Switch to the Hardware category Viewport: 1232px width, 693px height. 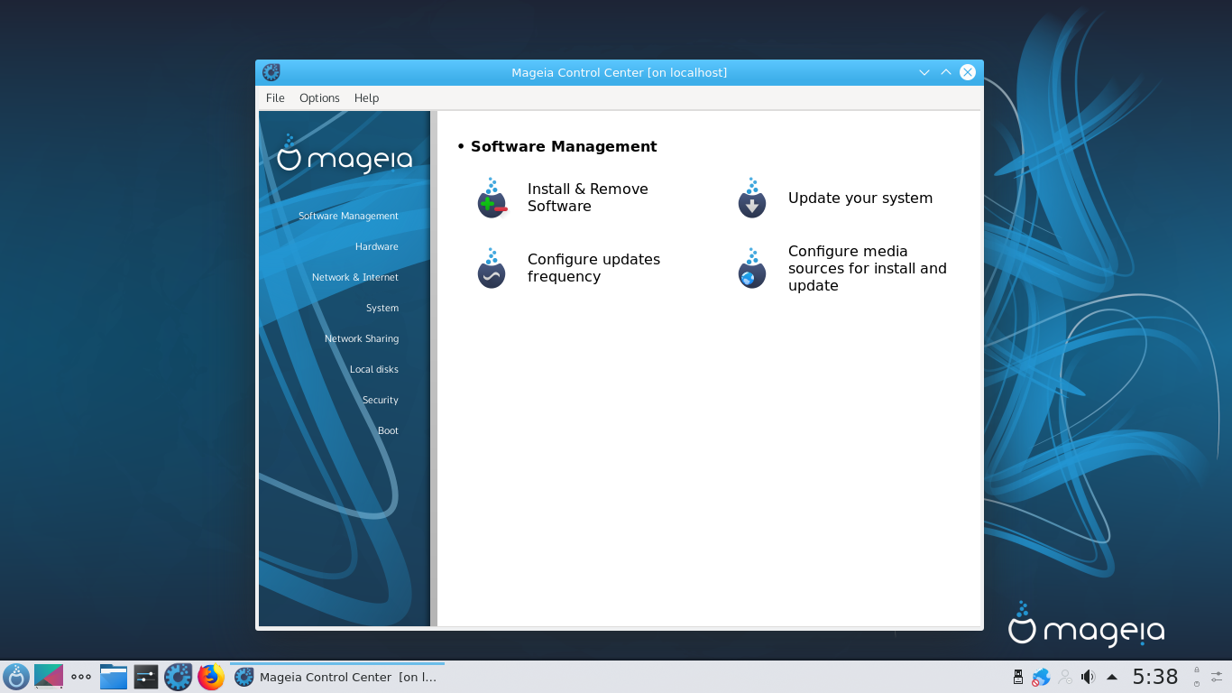[376, 246]
